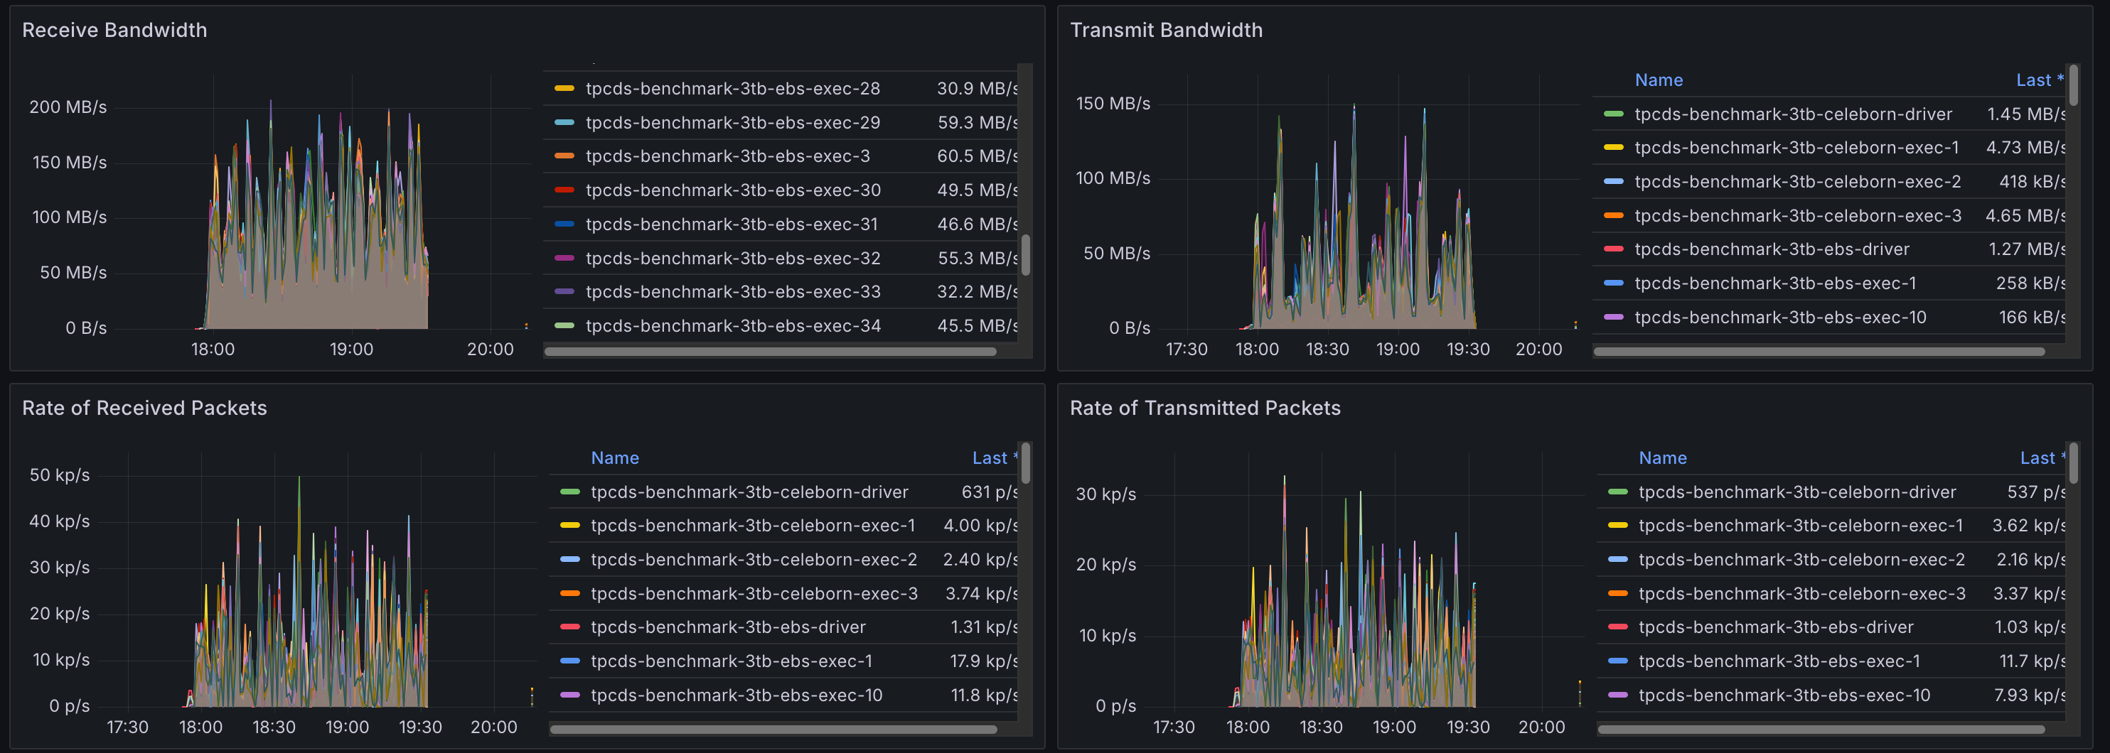
Task: Click the Receive Bandwidth panel title
Action: [x=114, y=31]
